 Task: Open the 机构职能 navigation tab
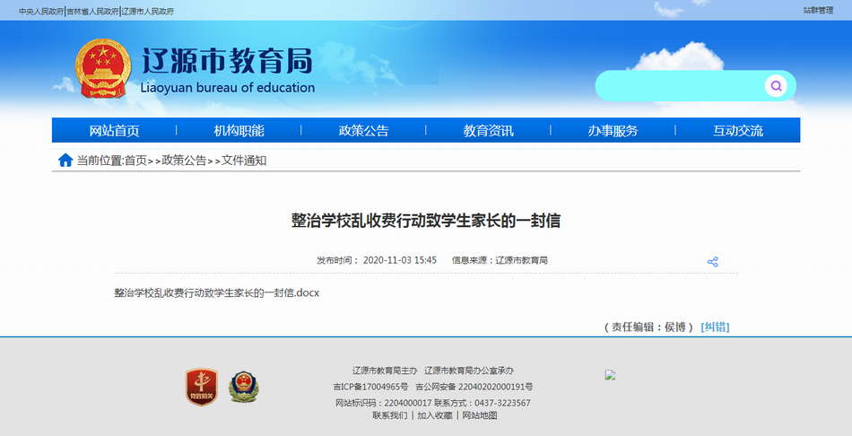tap(239, 131)
